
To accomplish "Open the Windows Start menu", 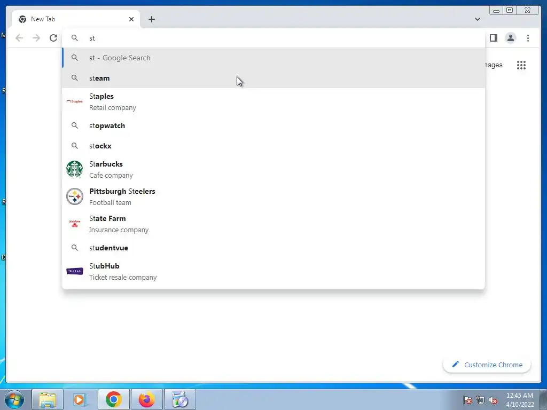I will [14, 399].
